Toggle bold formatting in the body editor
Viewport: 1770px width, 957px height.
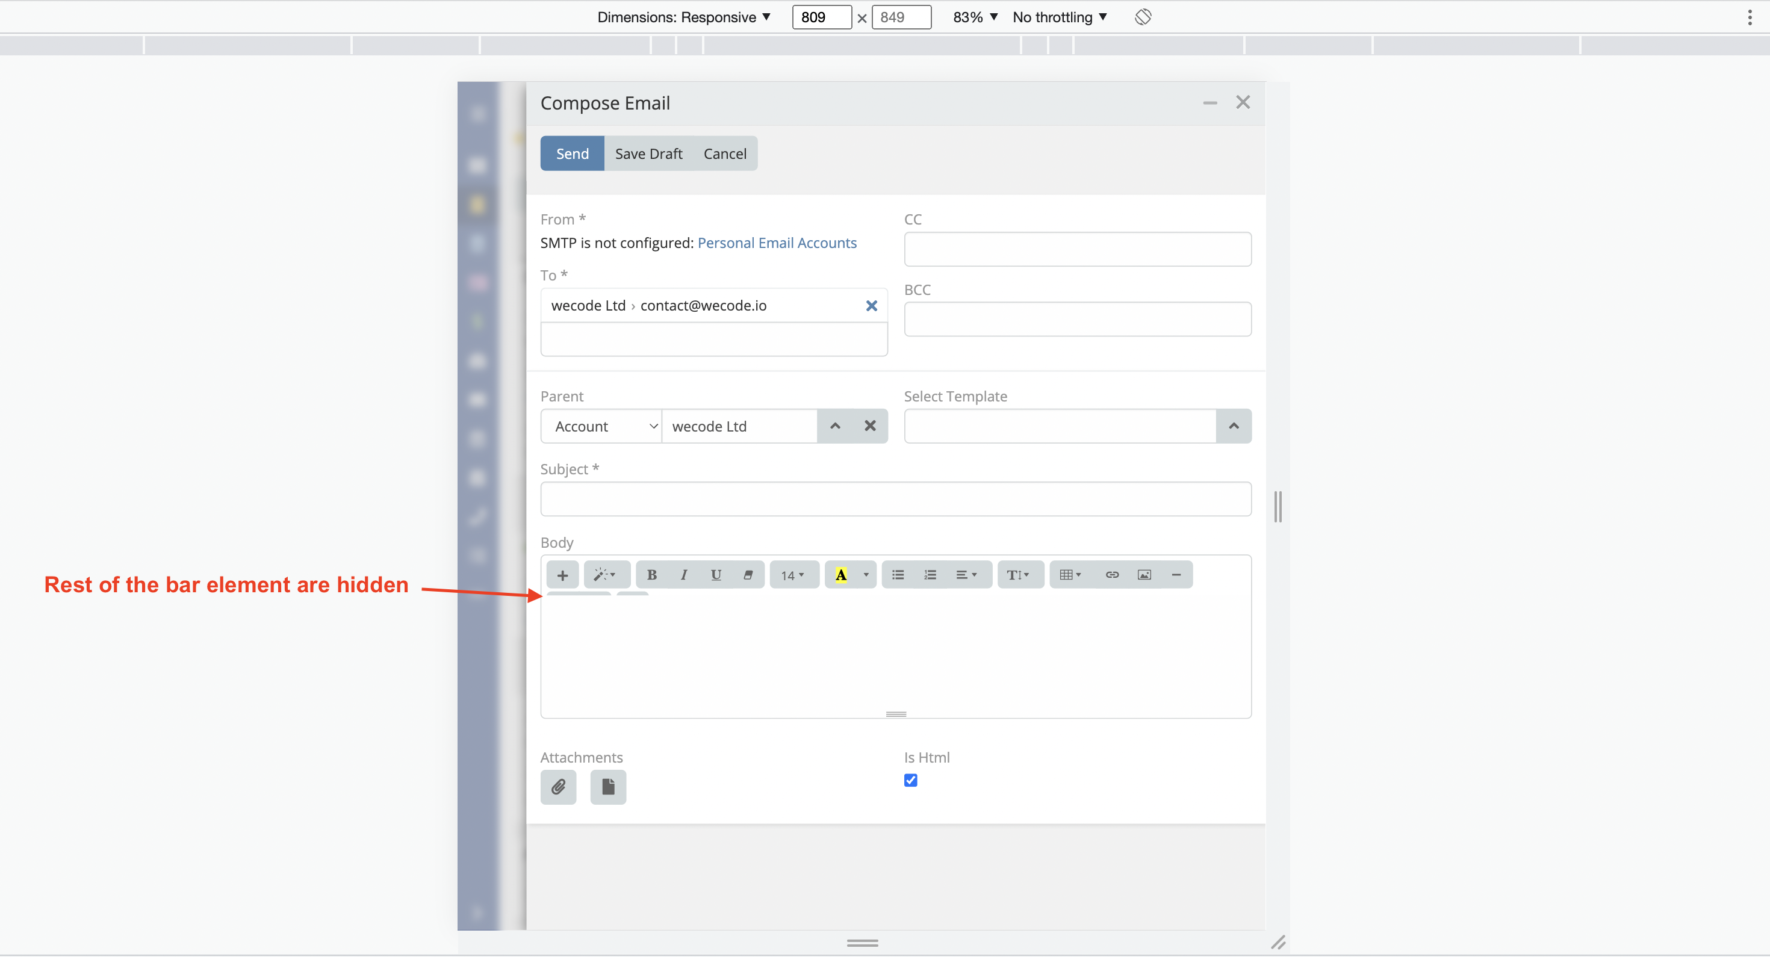pos(651,574)
